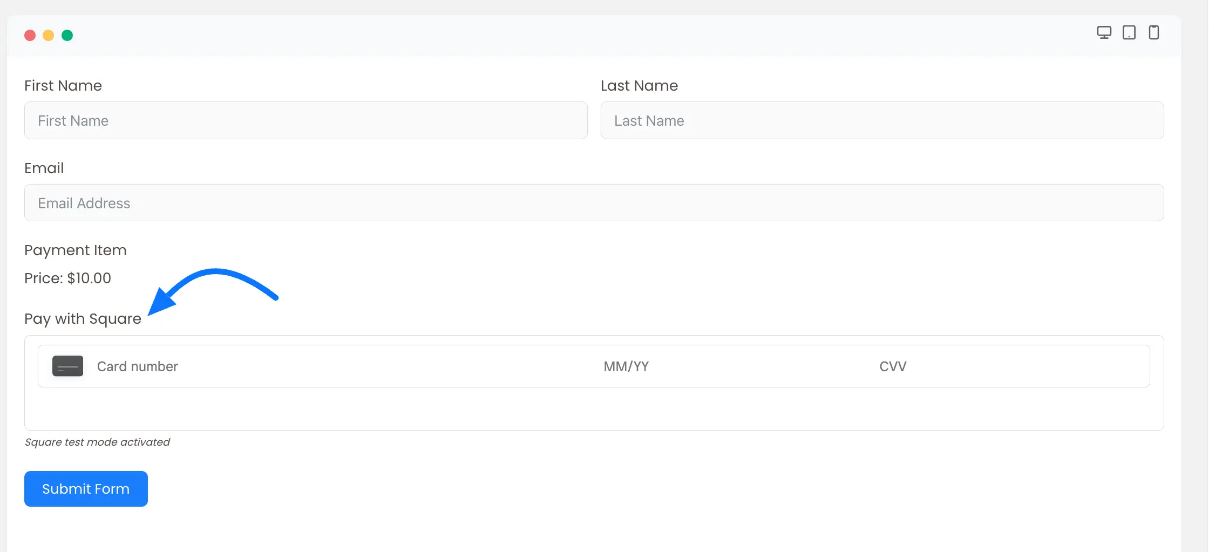1209x552 pixels.
Task: Switch to mobile preview icon
Action: [1153, 33]
